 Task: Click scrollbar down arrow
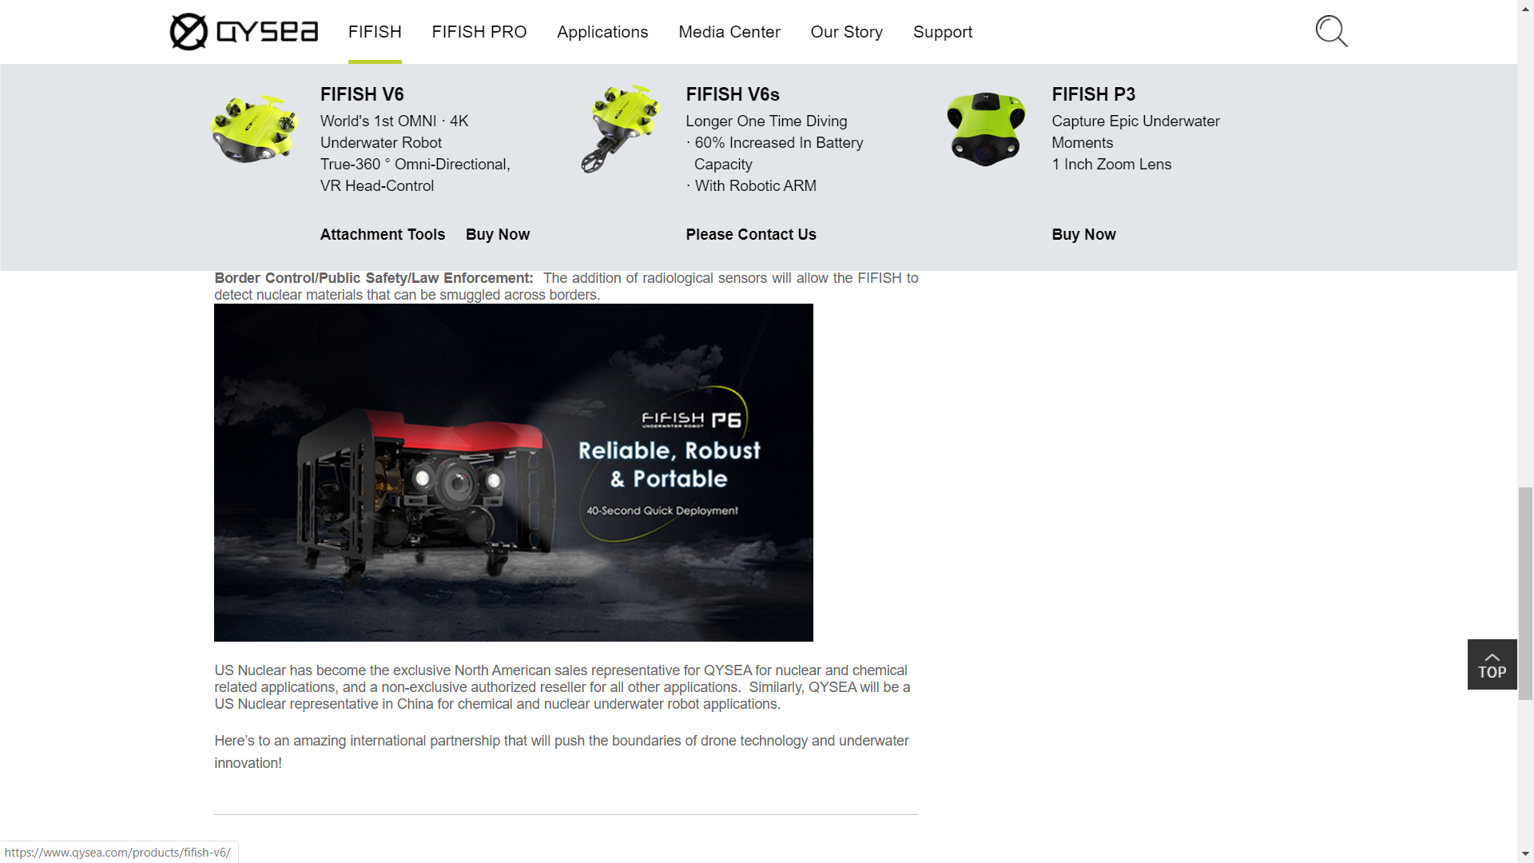point(1525,854)
